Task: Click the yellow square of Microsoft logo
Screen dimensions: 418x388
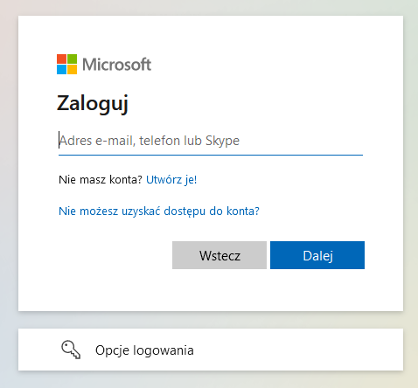Action: pos(72,69)
